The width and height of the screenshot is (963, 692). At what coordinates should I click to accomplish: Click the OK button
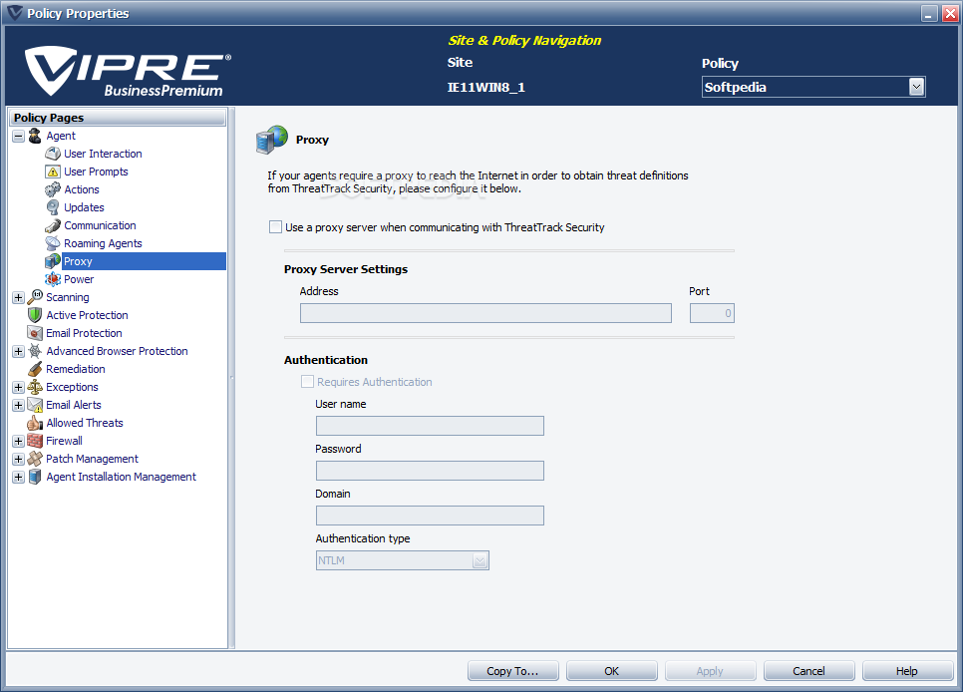[x=612, y=671]
